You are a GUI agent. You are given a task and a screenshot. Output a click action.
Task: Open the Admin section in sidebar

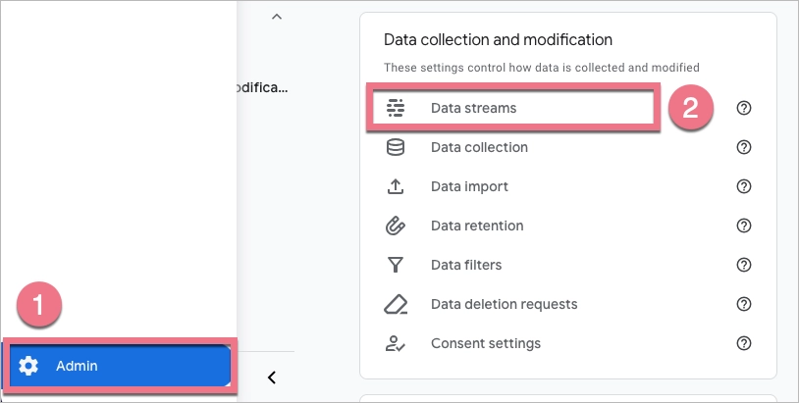click(x=121, y=366)
